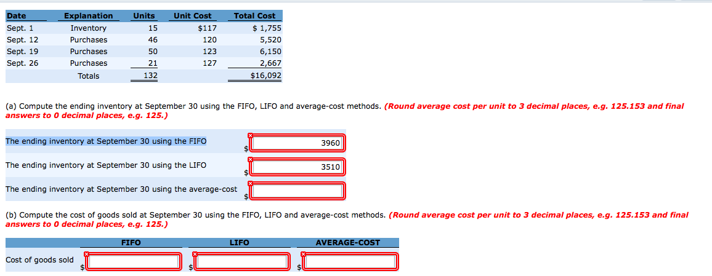Viewport: 712px width, 276px height.
Task: Click the LIFO cost of goods sold field
Action: click(x=243, y=261)
